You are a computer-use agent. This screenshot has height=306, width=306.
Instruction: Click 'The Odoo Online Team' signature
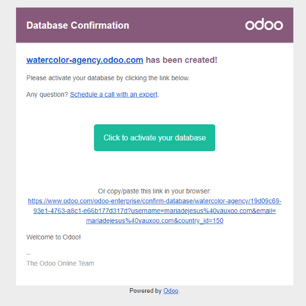tap(60, 264)
